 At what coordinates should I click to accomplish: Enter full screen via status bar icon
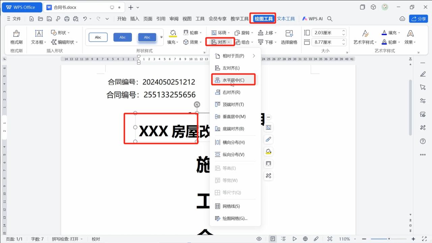[425, 239]
